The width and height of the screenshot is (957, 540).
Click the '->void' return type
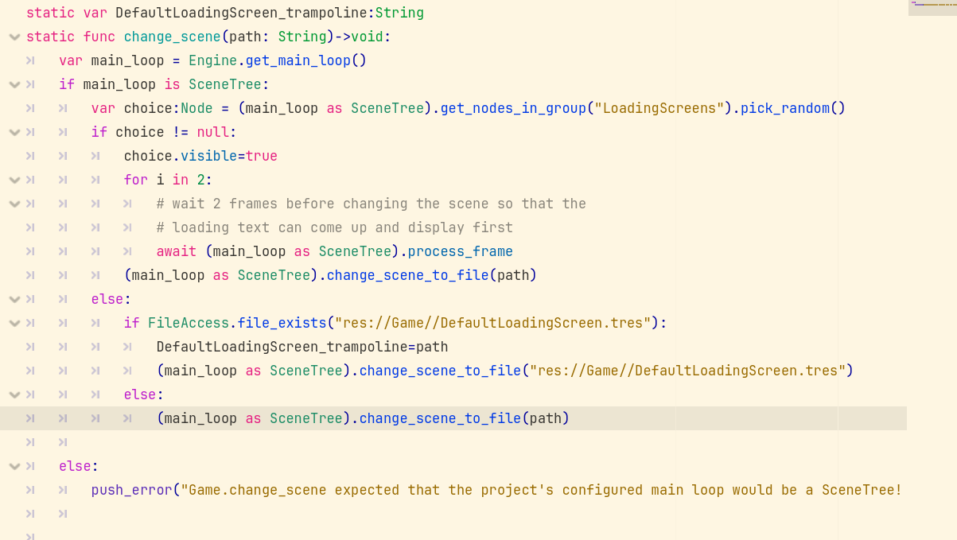click(x=360, y=37)
